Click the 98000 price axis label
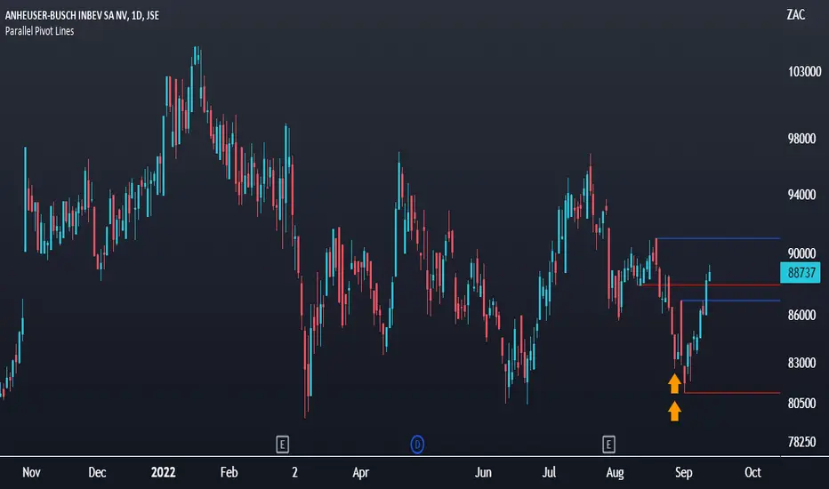 pos(801,139)
